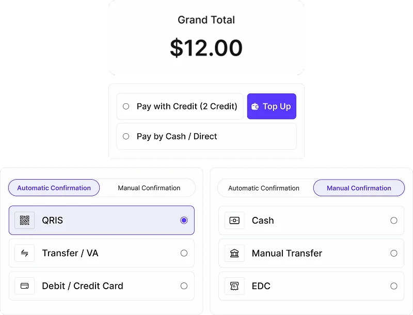Click the $12.00 grand total amount
413x315 pixels.
206,48
